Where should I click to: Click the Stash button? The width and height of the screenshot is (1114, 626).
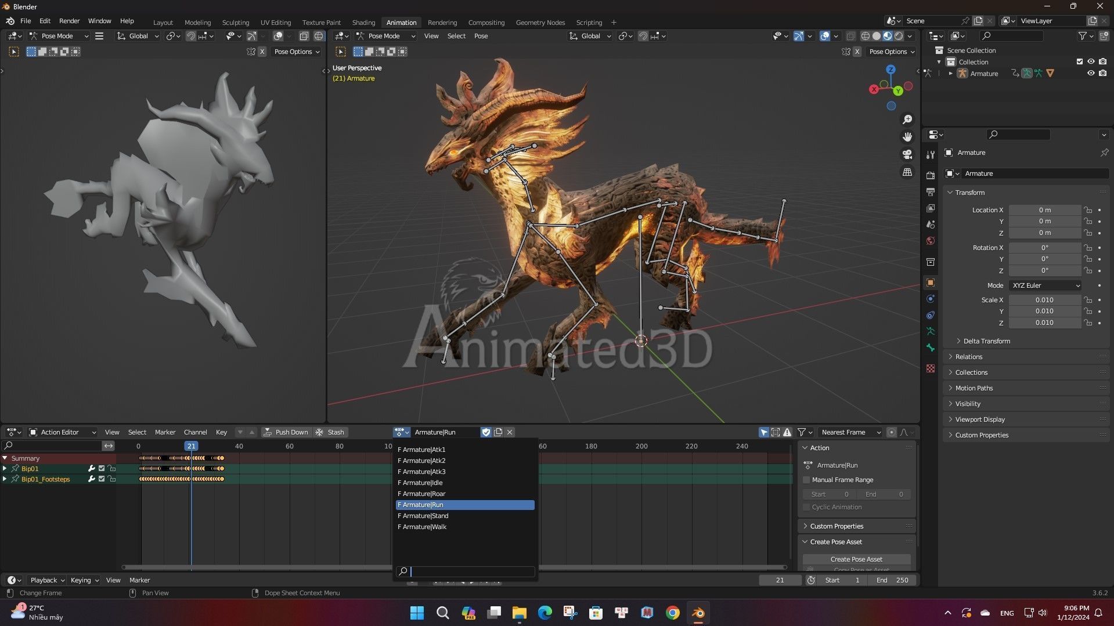pyautogui.click(x=330, y=432)
